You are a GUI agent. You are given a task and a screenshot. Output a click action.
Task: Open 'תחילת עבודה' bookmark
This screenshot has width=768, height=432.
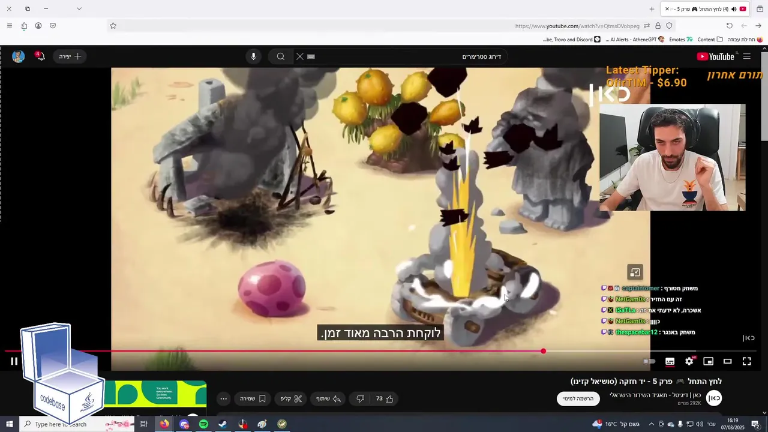(745, 40)
